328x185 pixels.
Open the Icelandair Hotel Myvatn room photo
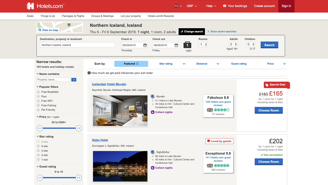(x=120, y=111)
